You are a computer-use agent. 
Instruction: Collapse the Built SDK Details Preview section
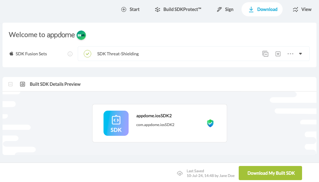[10, 84]
